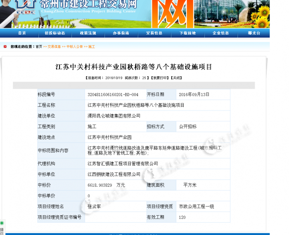This screenshot has height=235, width=289.
Task: Select 江苏智汇锡建工程项目管理有限公司 text
Action: click(123, 164)
